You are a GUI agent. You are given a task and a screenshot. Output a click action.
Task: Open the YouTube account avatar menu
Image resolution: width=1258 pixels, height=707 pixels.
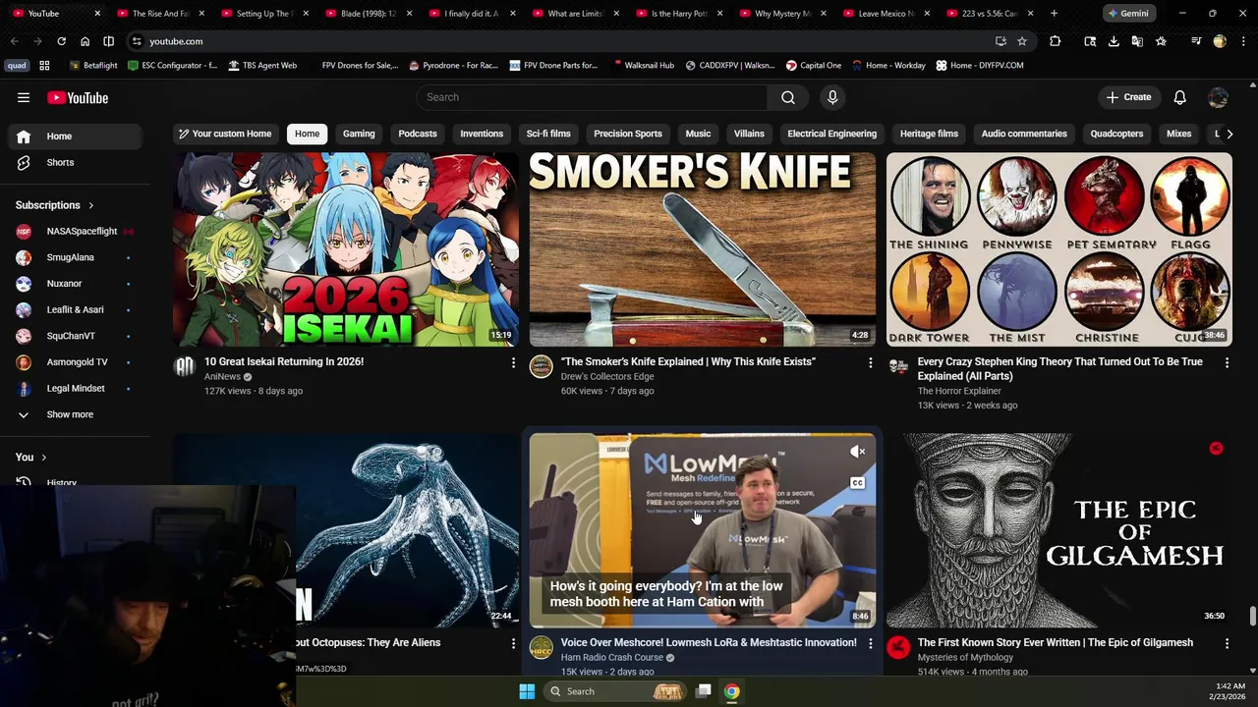(x=1218, y=97)
